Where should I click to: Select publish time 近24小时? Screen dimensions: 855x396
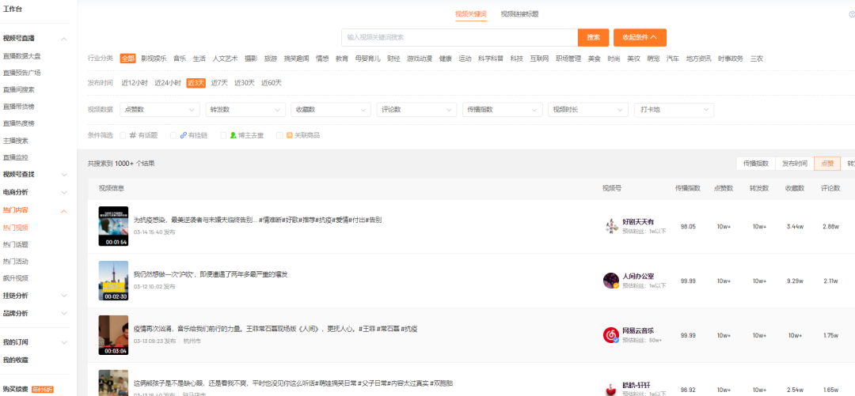pyautogui.click(x=167, y=83)
